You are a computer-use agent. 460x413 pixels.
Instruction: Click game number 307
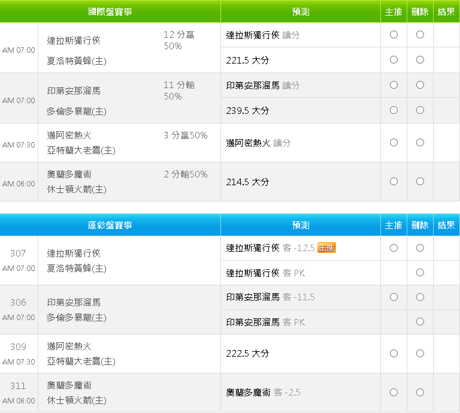pyautogui.click(x=18, y=254)
